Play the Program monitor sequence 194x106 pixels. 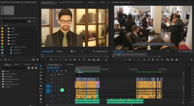coord(153,60)
